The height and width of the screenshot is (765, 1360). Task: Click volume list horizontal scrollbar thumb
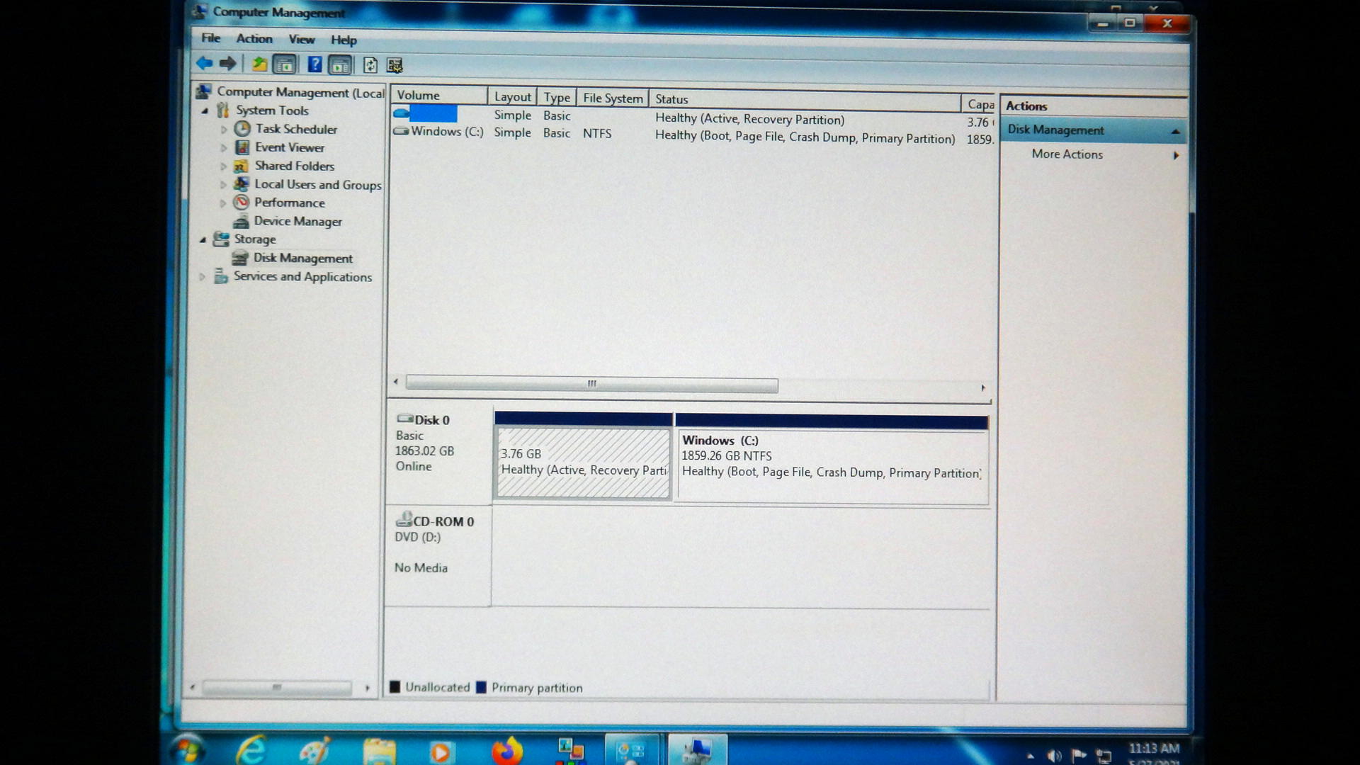point(592,384)
